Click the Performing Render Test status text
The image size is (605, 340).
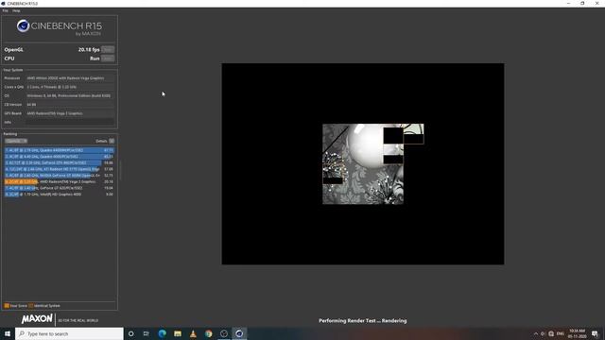point(363,321)
